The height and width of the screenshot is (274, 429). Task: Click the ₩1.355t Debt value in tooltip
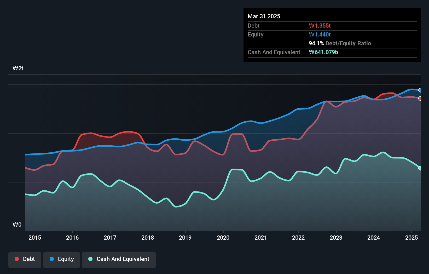tap(320, 26)
